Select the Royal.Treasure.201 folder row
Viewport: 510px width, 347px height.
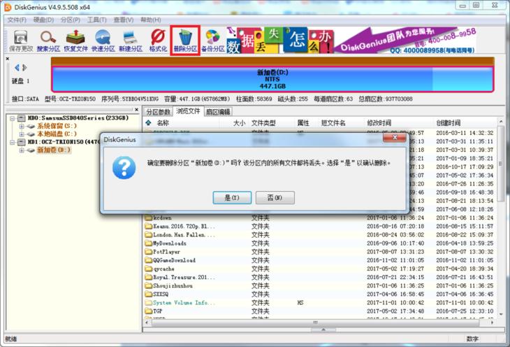pyautogui.click(x=320, y=277)
